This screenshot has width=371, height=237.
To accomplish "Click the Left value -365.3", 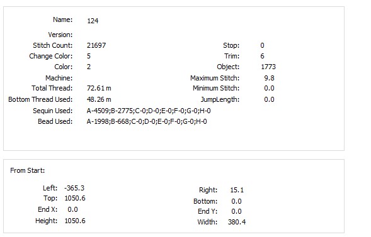I will click(x=74, y=188).
